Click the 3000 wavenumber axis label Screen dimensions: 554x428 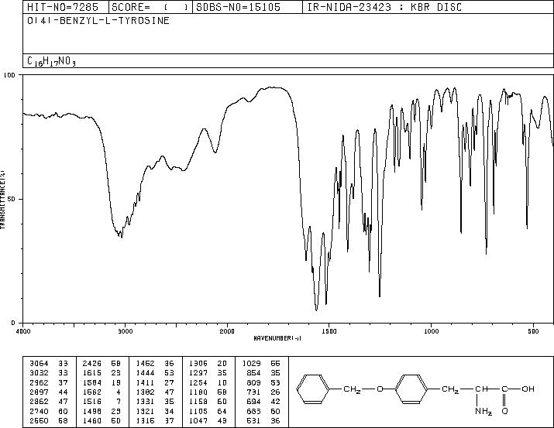click(125, 331)
